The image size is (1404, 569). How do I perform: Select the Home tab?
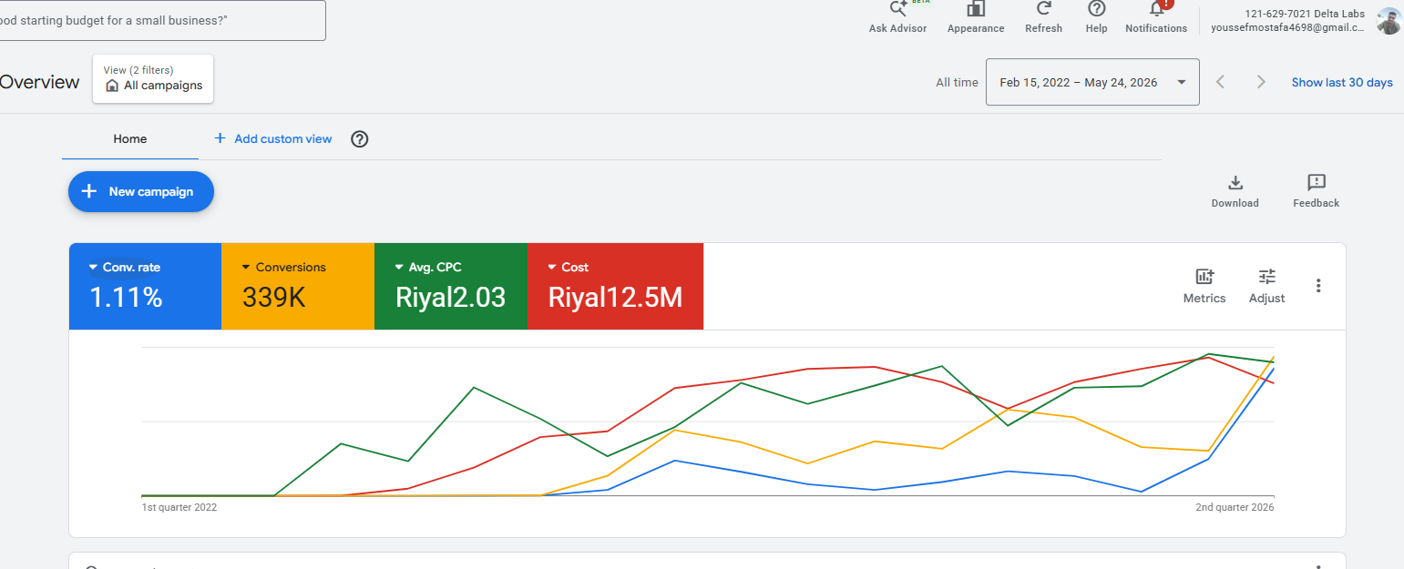130,139
